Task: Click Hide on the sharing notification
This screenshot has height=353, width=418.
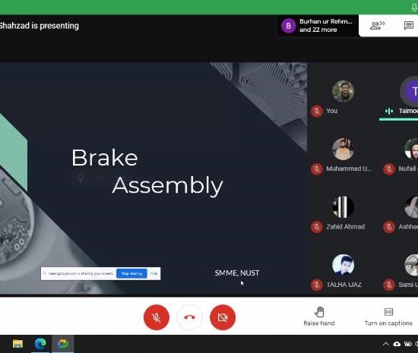Action: (x=154, y=273)
